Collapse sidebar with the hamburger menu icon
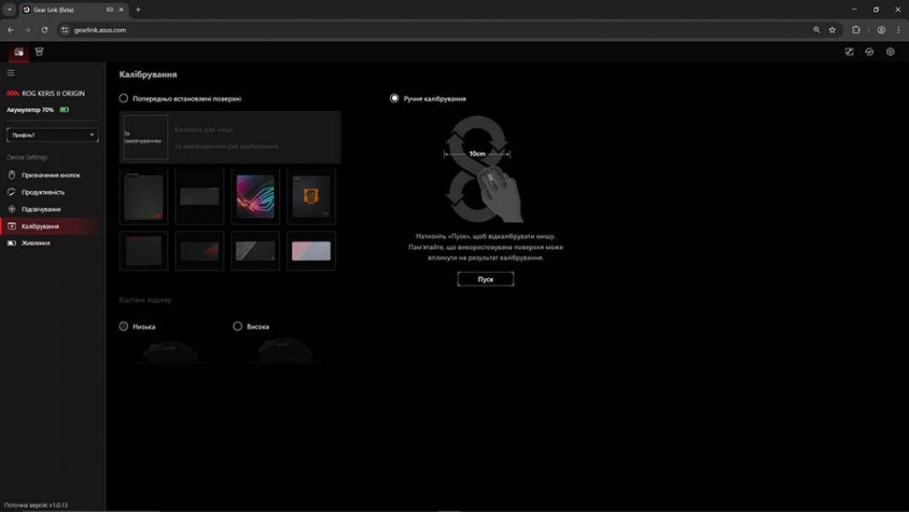 tap(11, 73)
